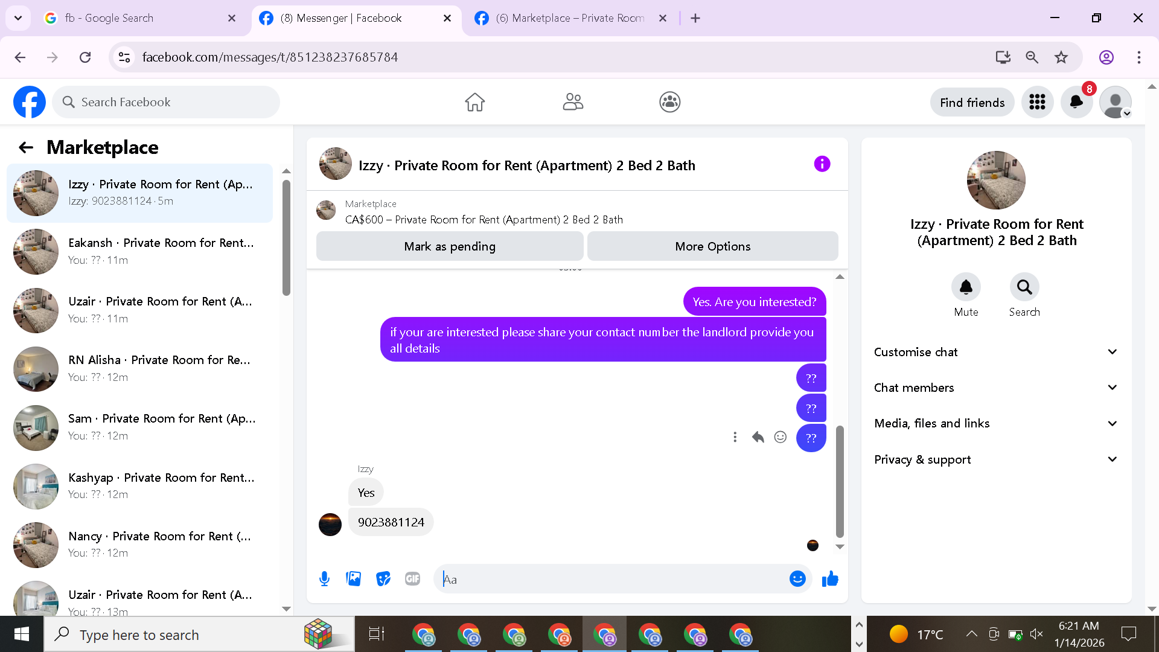
Task: Open the sticker picker icon
Action: point(383,579)
